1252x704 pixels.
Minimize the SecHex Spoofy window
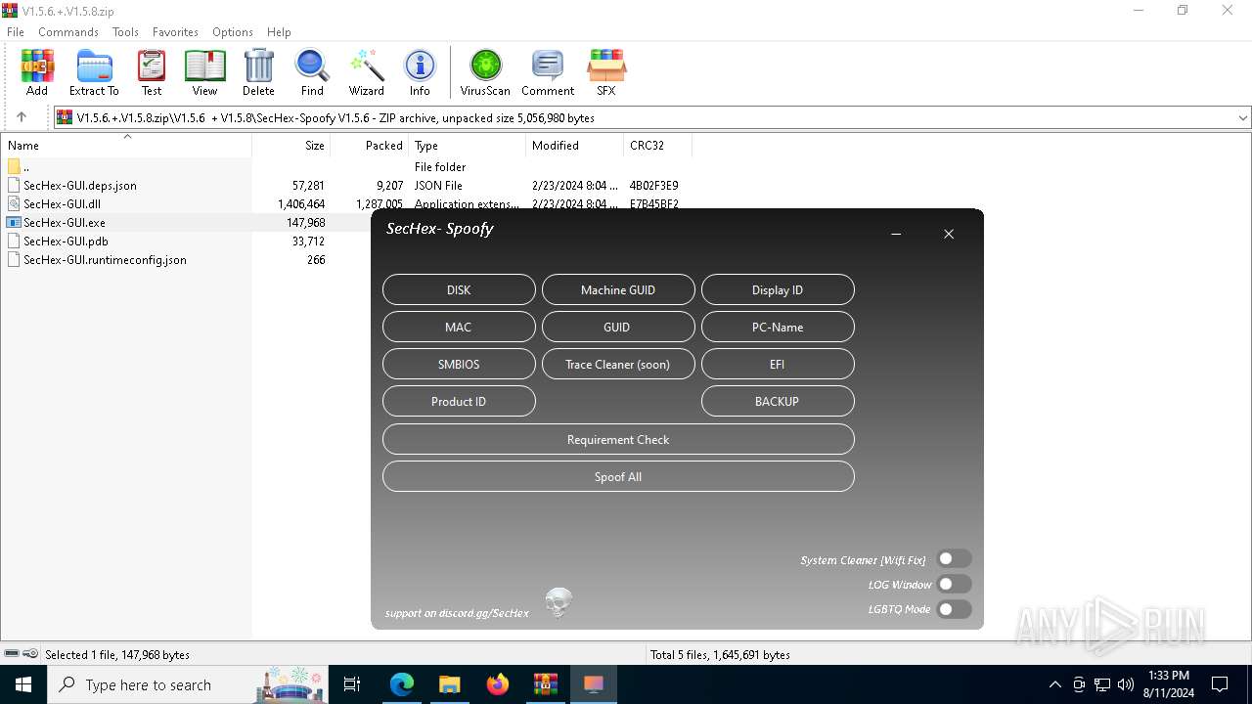coord(896,235)
